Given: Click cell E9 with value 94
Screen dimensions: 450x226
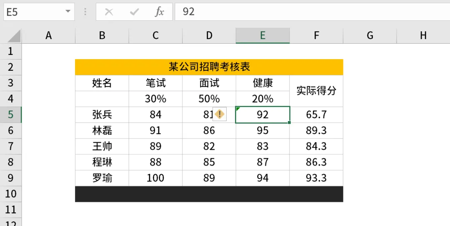Looking at the screenshot, I should point(262,178).
